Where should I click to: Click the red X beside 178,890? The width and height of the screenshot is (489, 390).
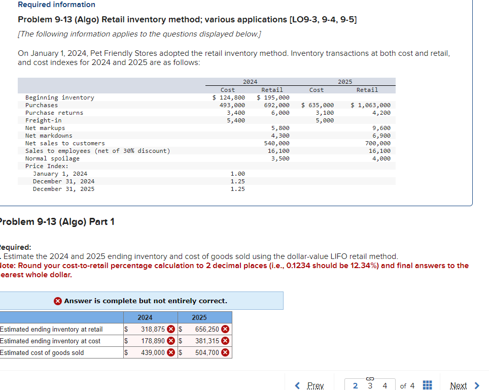[171, 340]
